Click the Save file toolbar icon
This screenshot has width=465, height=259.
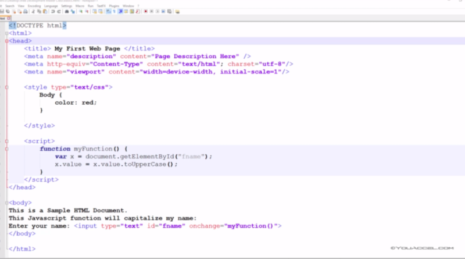tap(2, 11)
